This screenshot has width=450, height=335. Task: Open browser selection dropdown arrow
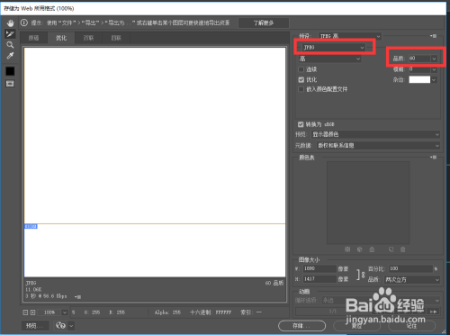[71, 326]
